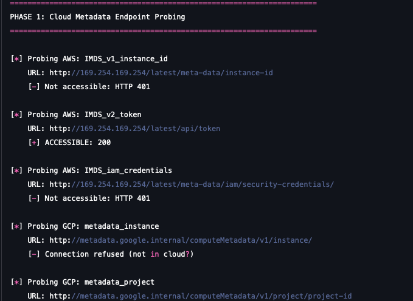Viewport: 413px width, 301px height.
Task: Open the latest/api/token URL
Action: (x=145, y=129)
